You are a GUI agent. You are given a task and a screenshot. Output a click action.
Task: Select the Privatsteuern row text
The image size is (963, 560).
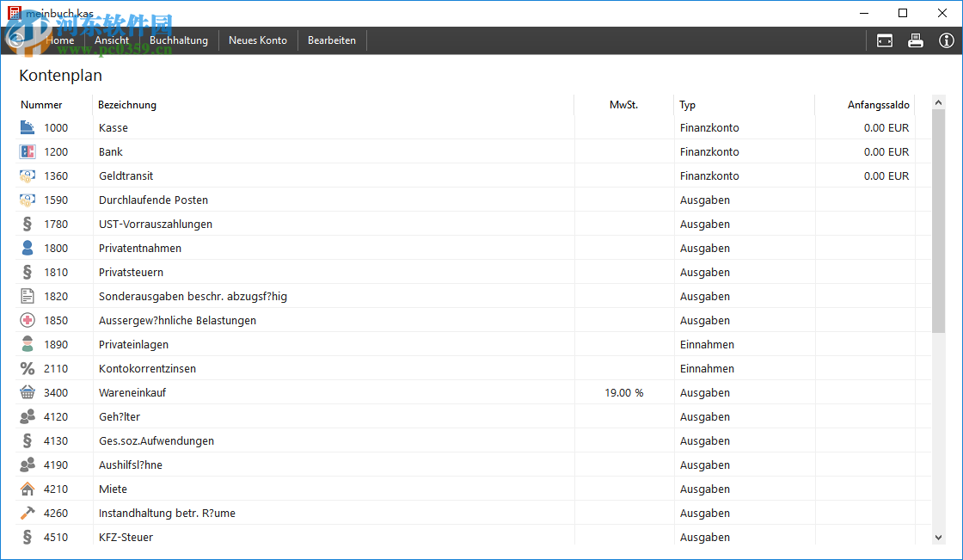(x=131, y=272)
